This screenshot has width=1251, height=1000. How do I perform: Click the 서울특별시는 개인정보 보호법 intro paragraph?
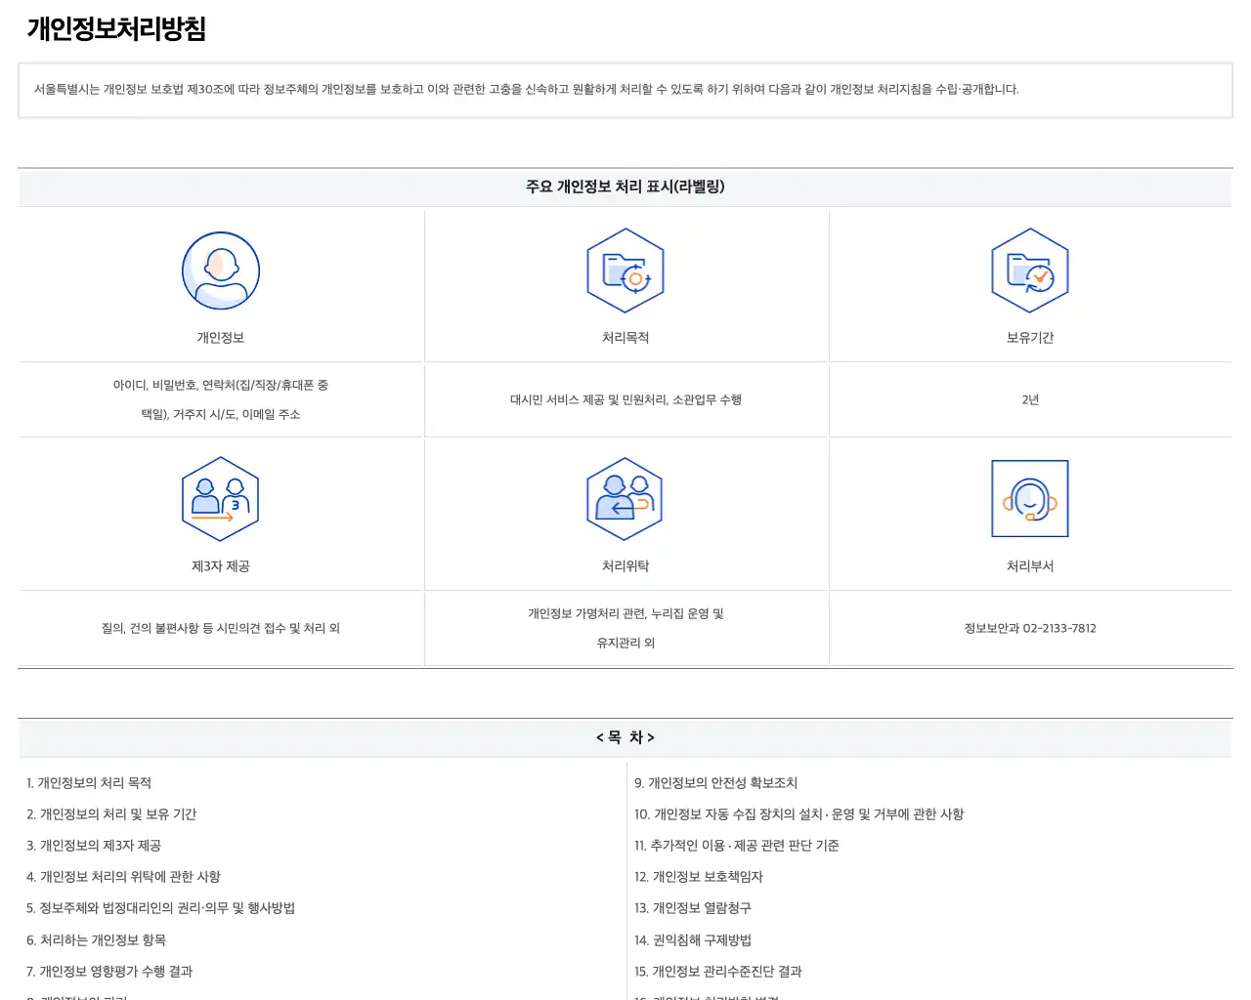point(527,90)
